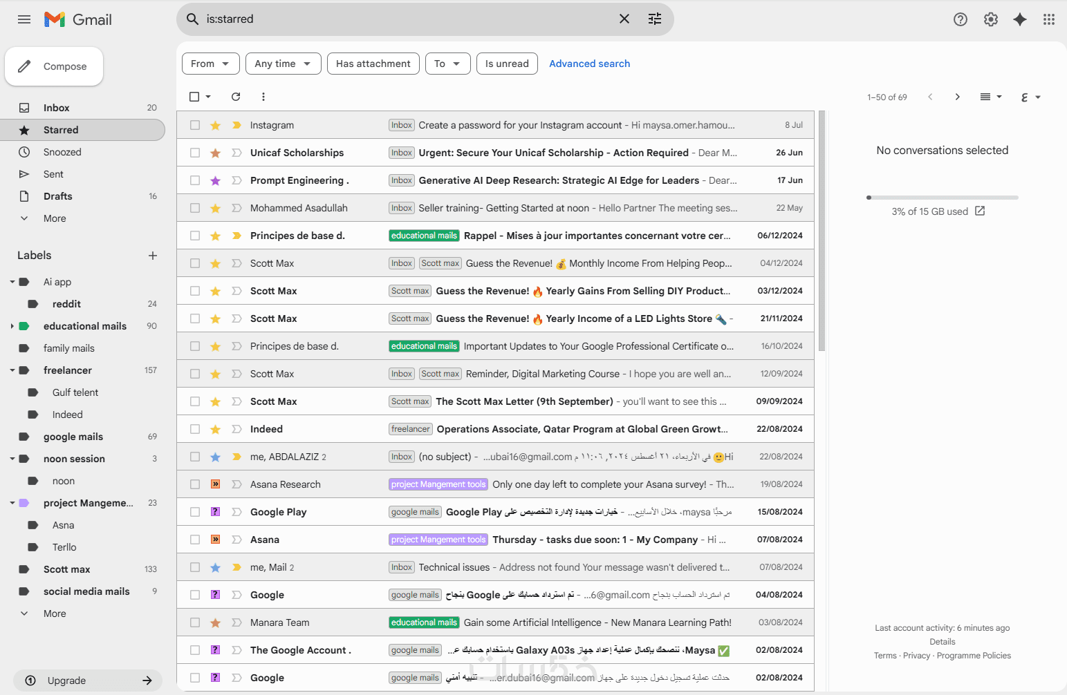Toggle importance marker on Mohammed Asadullah email
1067x695 pixels.
coord(236,208)
